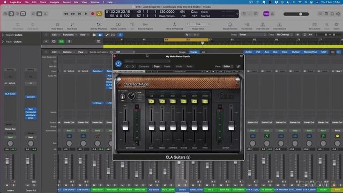The width and height of the screenshot is (343, 193).
Task: Click the add track plus button
Action: click(x=46, y=41)
